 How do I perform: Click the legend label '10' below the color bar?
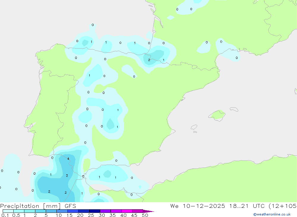point(59,215)
